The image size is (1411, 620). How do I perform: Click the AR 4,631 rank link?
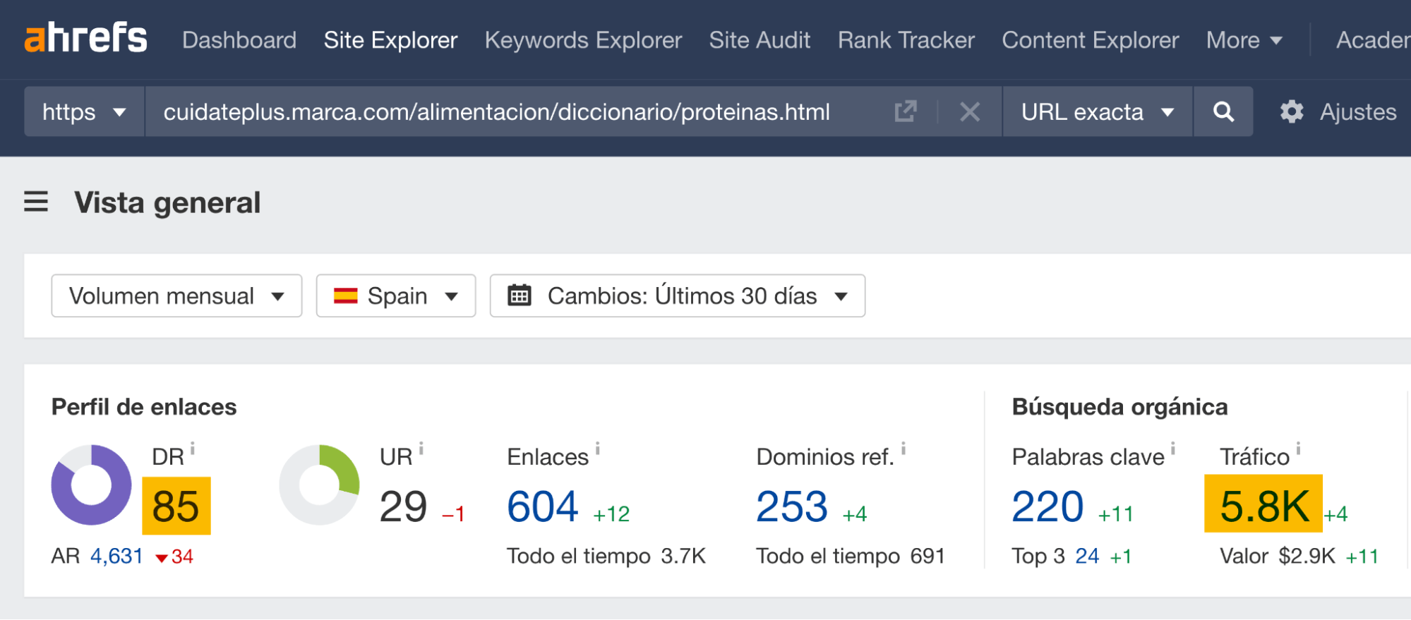coord(116,557)
